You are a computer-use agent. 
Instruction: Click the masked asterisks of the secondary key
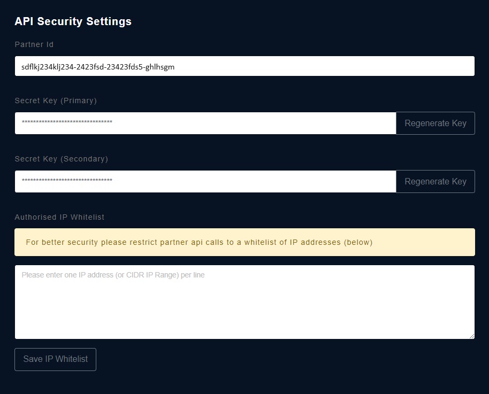click(x=67, y=180)
